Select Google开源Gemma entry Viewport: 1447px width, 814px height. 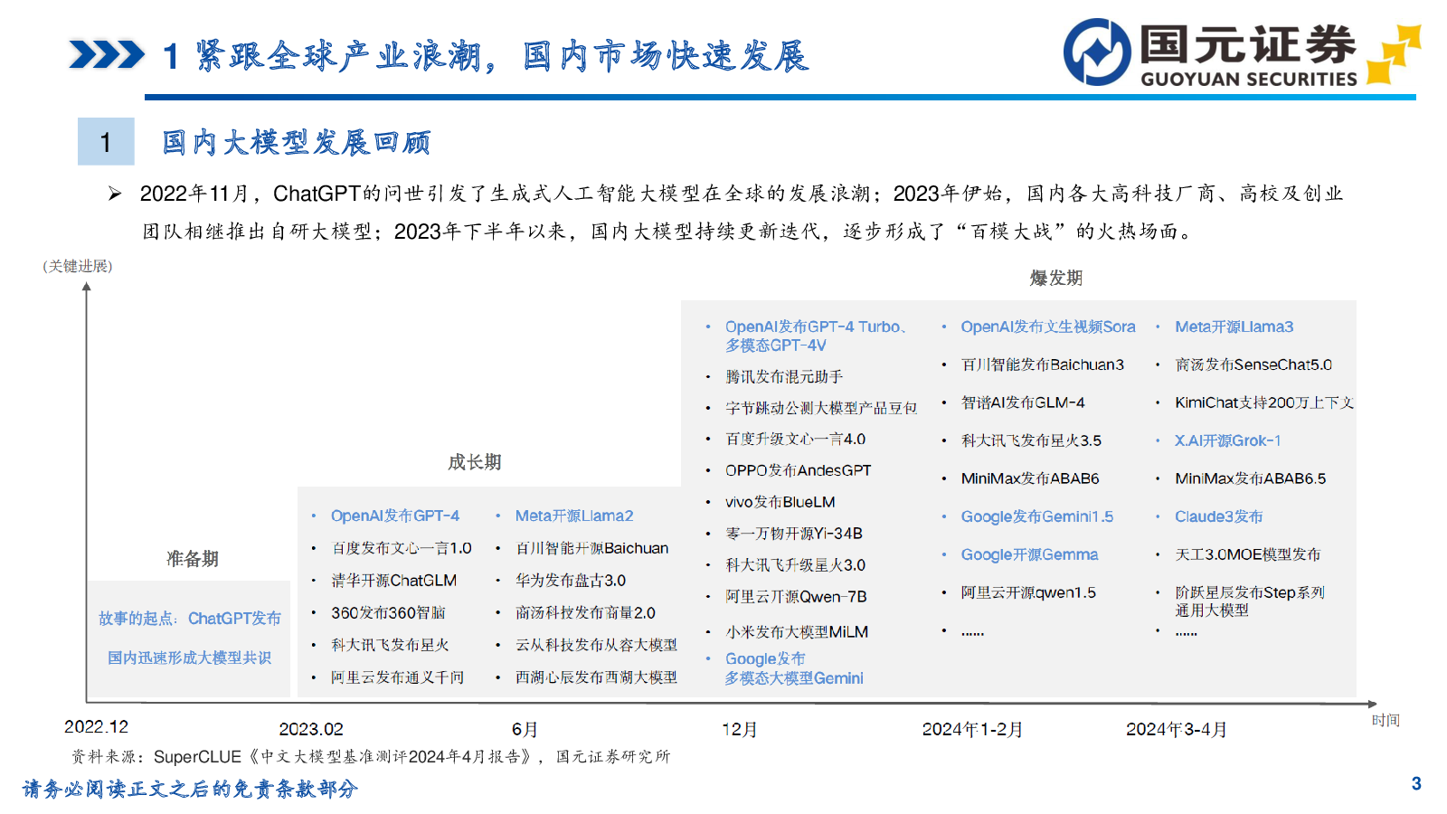pos(1029,555)
